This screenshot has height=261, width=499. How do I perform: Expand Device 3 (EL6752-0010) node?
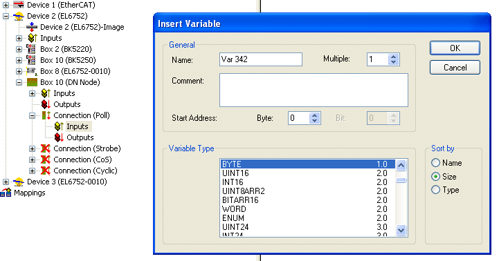[x=6, y=182]
